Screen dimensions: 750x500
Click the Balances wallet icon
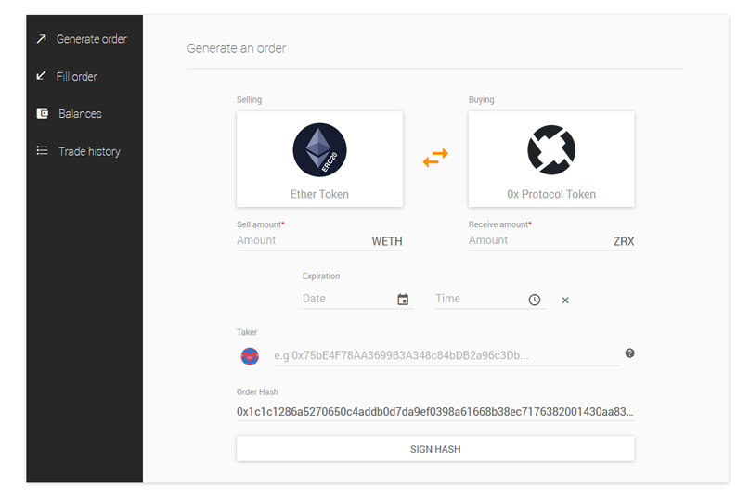click(x=43, y=113)
